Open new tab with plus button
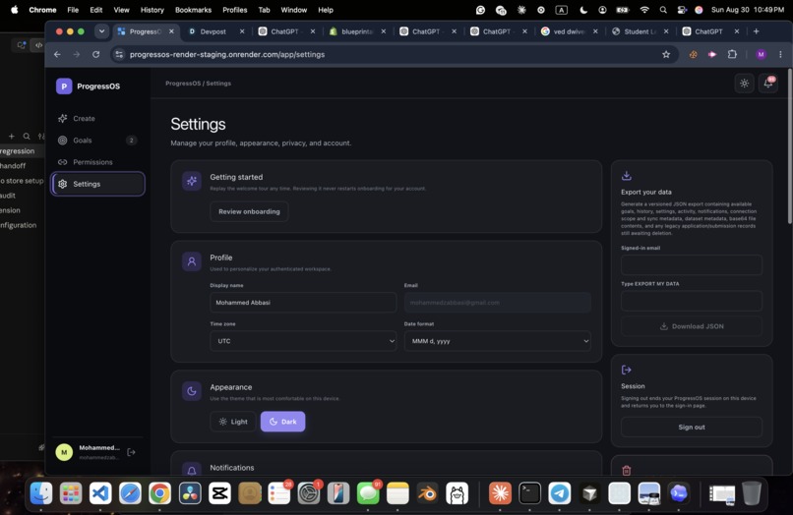Viewport: 793px width, 515px height. pos(756,31)
